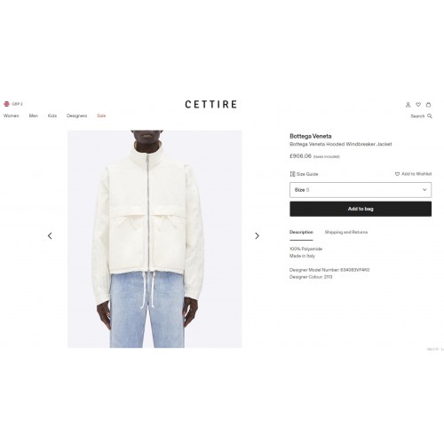Open the user account icon
Image resolution: width=444 pixels, height=444 pixels.
408,105
